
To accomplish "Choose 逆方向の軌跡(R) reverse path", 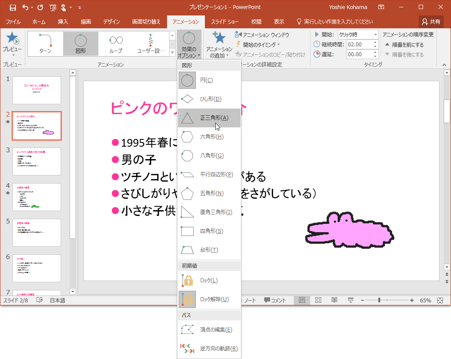I will click(209, 349).
